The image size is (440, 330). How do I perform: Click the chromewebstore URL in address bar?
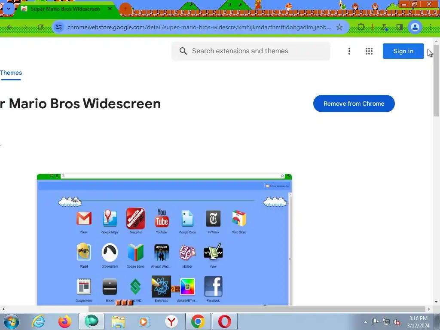point(199,27)
